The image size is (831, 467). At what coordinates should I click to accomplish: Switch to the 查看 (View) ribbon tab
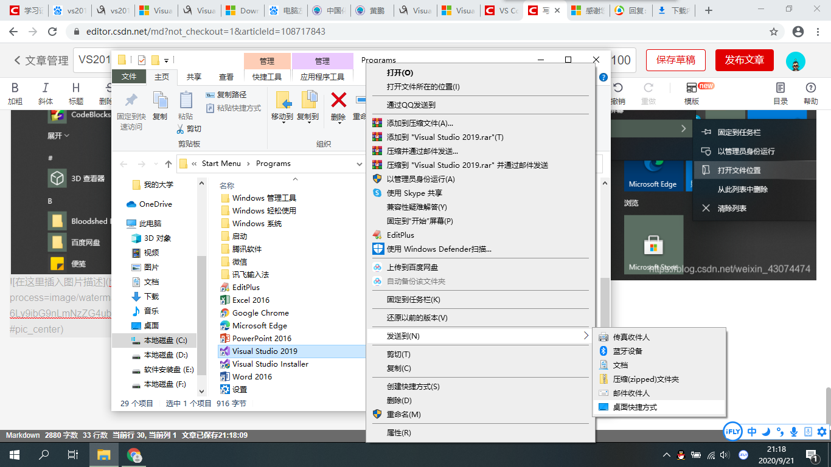pos(226,77)
